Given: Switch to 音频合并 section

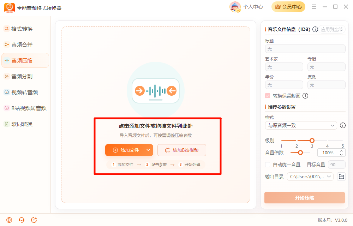Looking at the screenshot, I should [x=25, y=44].
